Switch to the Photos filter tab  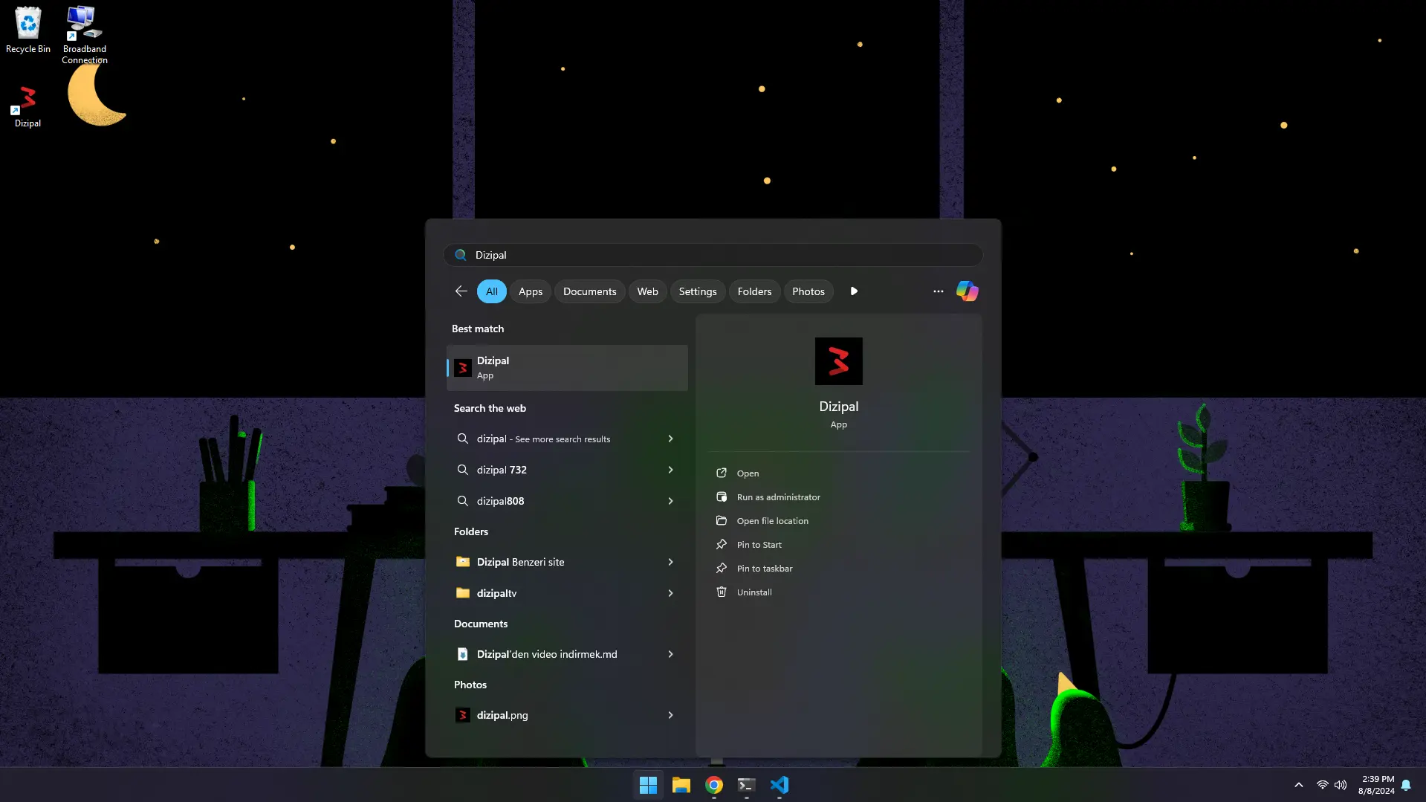point(808,291)
